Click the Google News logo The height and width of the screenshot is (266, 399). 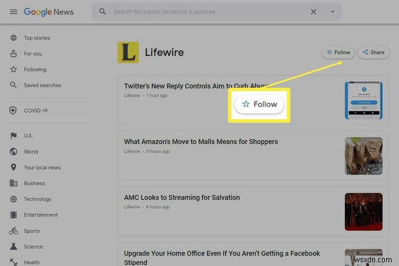48,12
